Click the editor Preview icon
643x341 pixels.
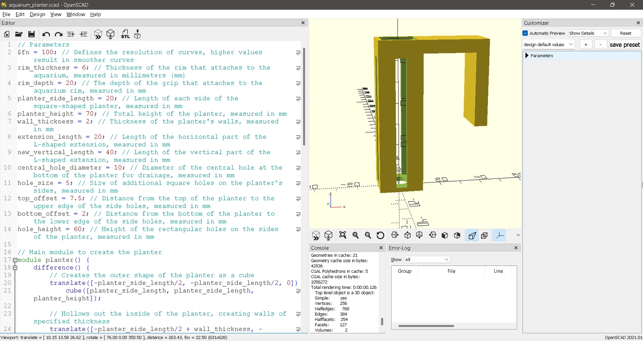98,35
